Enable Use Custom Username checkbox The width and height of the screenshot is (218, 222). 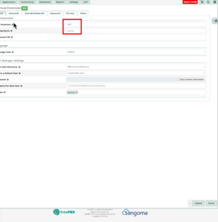point(178,79)
